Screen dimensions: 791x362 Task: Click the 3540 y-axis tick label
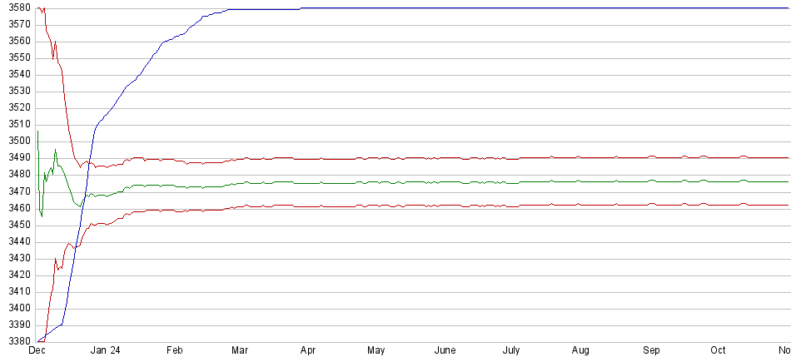tap(16, 75)
